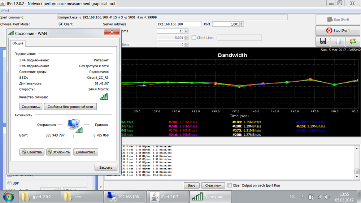Screen dimensions: 361x203
Task: Click the Server address input field
Action: pyautogui.click(x=179, y=24)
